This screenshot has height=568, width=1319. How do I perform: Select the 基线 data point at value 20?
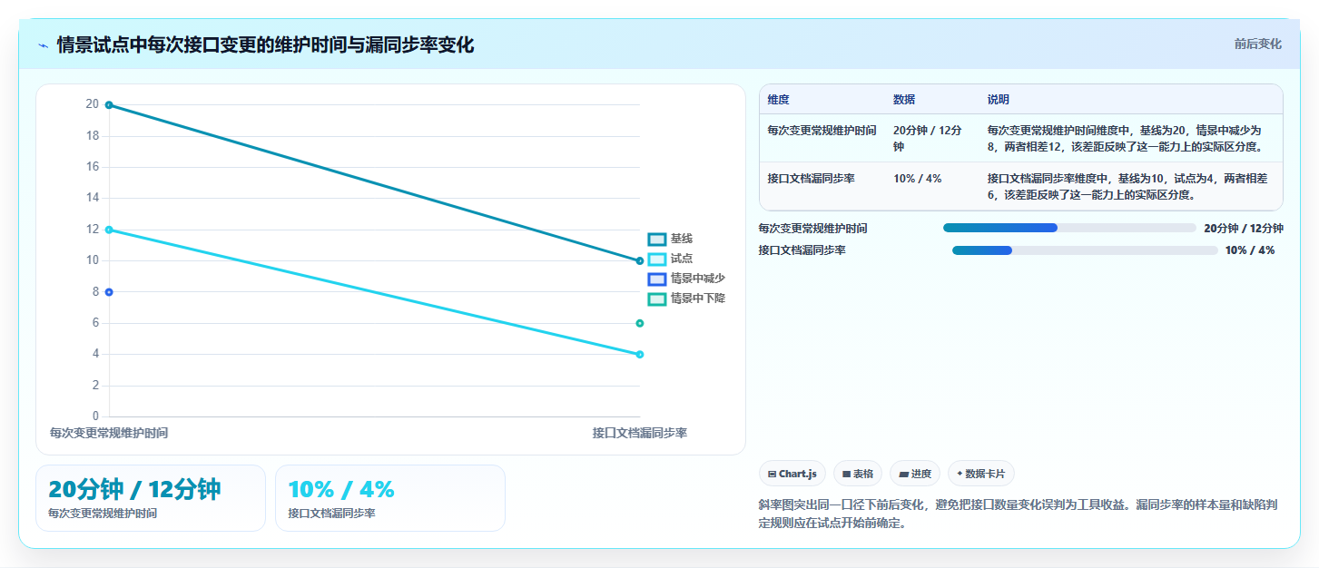tap(109, 105)
